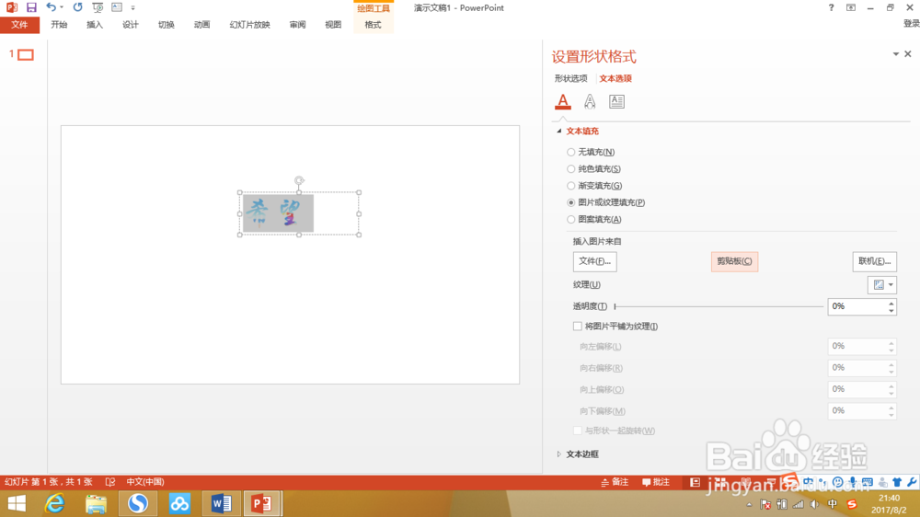The height and width of the screenshot is (517, 920).
Task: Save the presentation using the floppy icon
Action: pyautogui.click(x=31, y=7)
